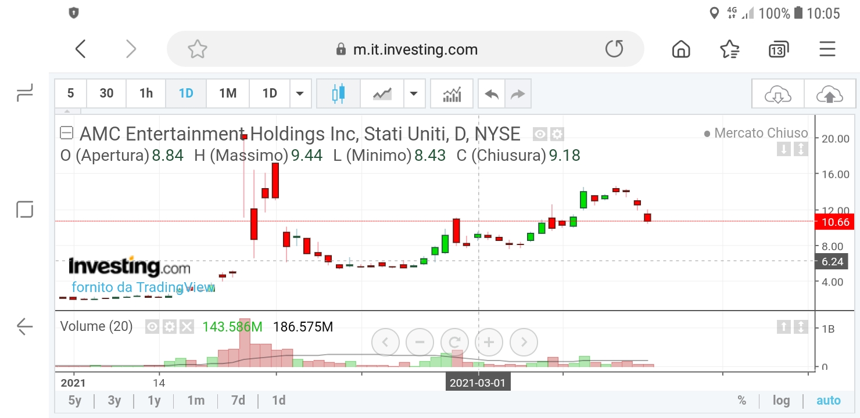This screenshot has width=860, height=418.
Task: Open the indicators panel
Action: pyautogui.click(x=452, y=93)
